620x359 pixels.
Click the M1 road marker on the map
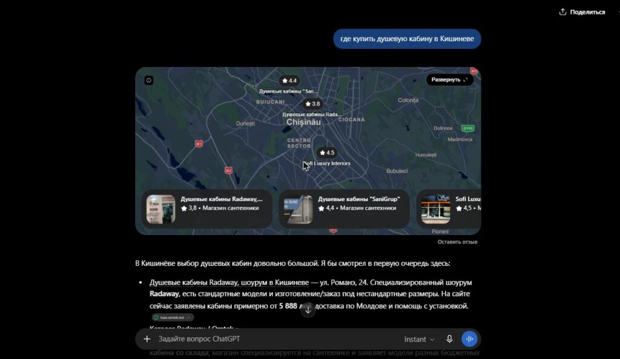click(199, 144)
